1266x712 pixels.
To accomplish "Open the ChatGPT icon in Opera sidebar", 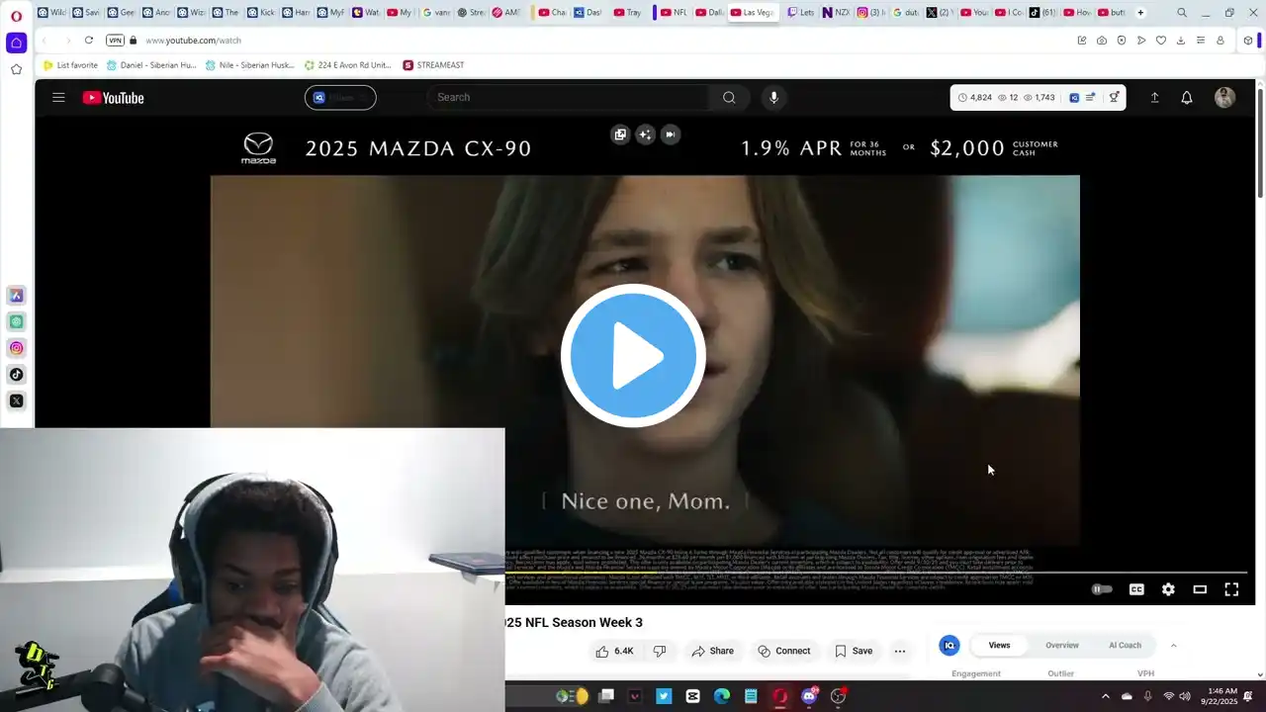I will tap(16, 321).
